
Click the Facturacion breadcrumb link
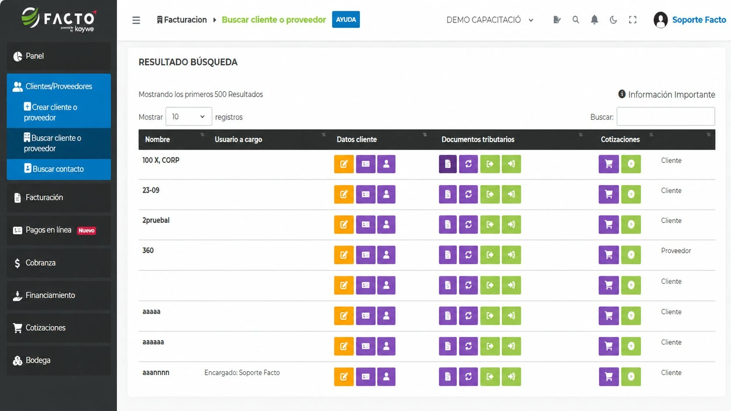click(x=182, y=20)
